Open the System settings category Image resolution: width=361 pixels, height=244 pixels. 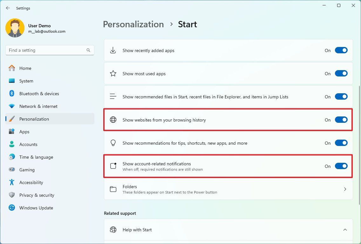(26, 81)
